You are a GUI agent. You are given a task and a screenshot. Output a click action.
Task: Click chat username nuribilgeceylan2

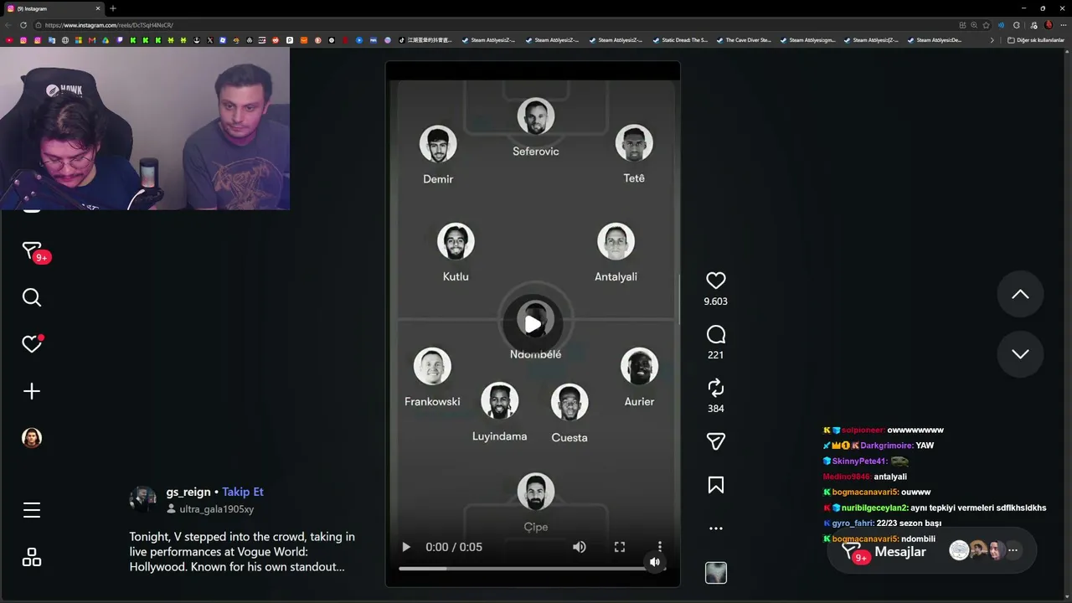click(875, 508)
